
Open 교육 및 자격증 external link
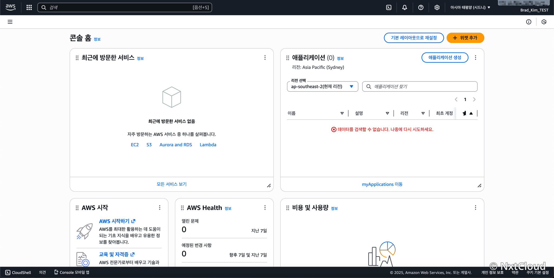click(x=117, y=255)
